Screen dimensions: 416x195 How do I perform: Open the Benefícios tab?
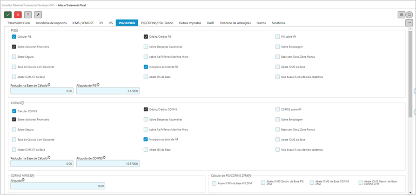point(278,23)
